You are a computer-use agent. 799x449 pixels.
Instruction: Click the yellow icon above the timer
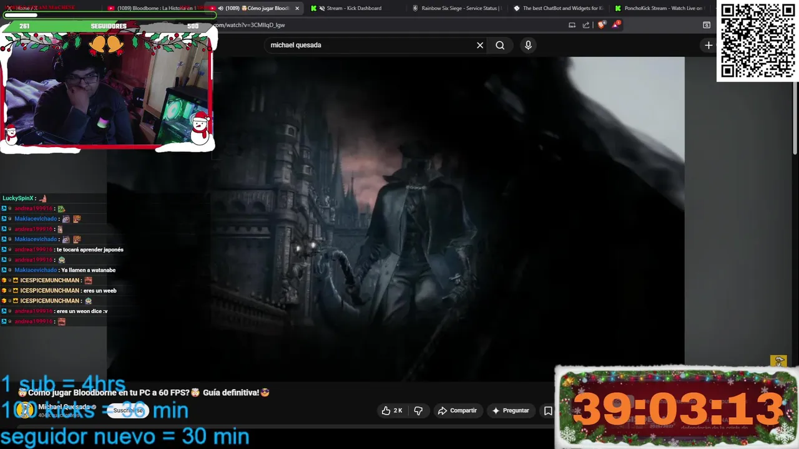coord(778,360)
